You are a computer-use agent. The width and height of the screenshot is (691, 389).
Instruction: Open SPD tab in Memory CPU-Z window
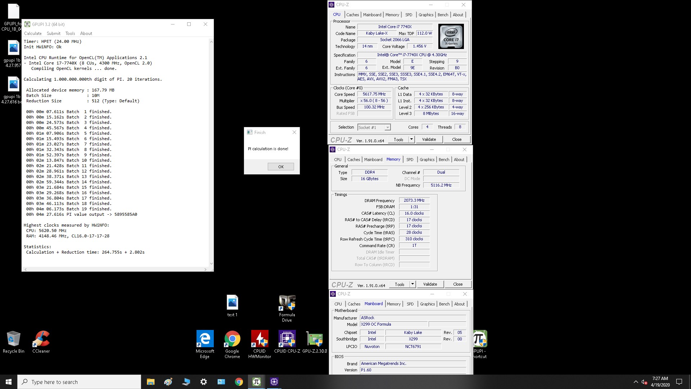410,160
